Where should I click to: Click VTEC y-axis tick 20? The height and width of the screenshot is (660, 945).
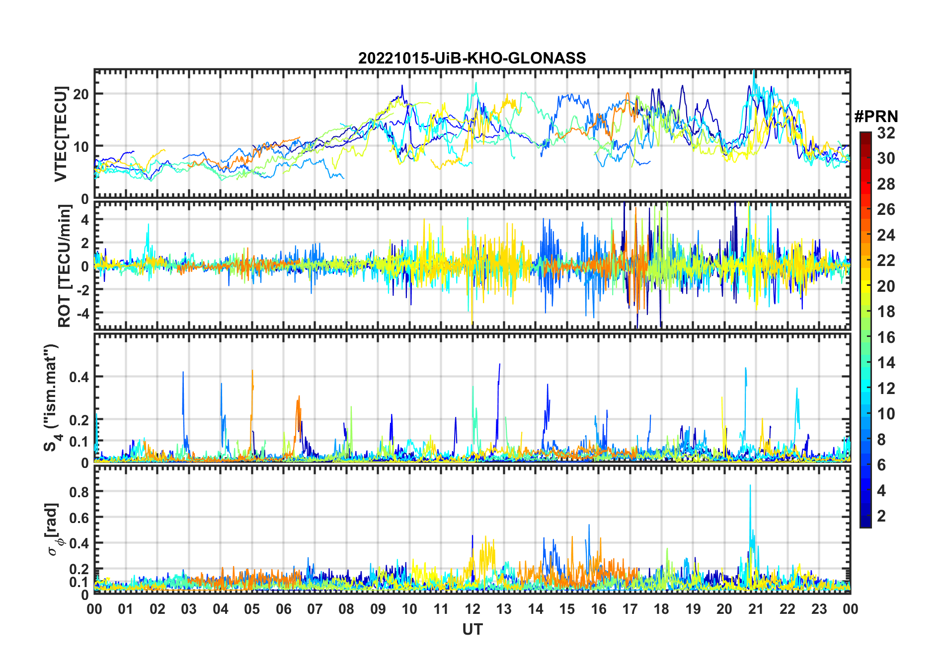coord(80,94)
